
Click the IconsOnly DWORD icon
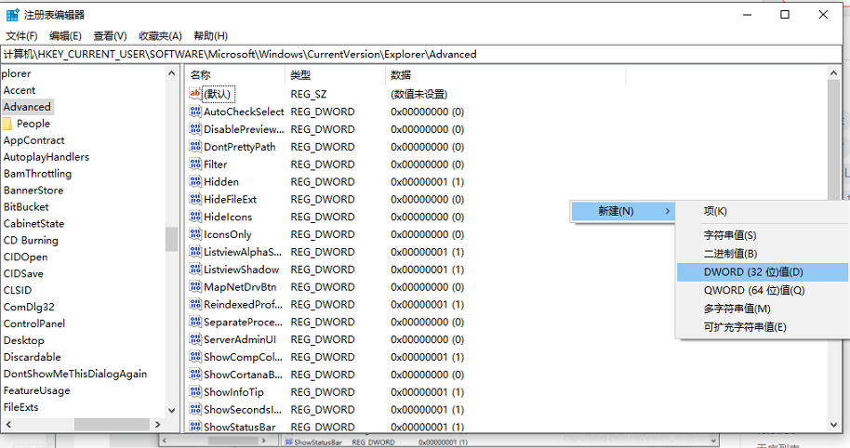tap(195, 234)
